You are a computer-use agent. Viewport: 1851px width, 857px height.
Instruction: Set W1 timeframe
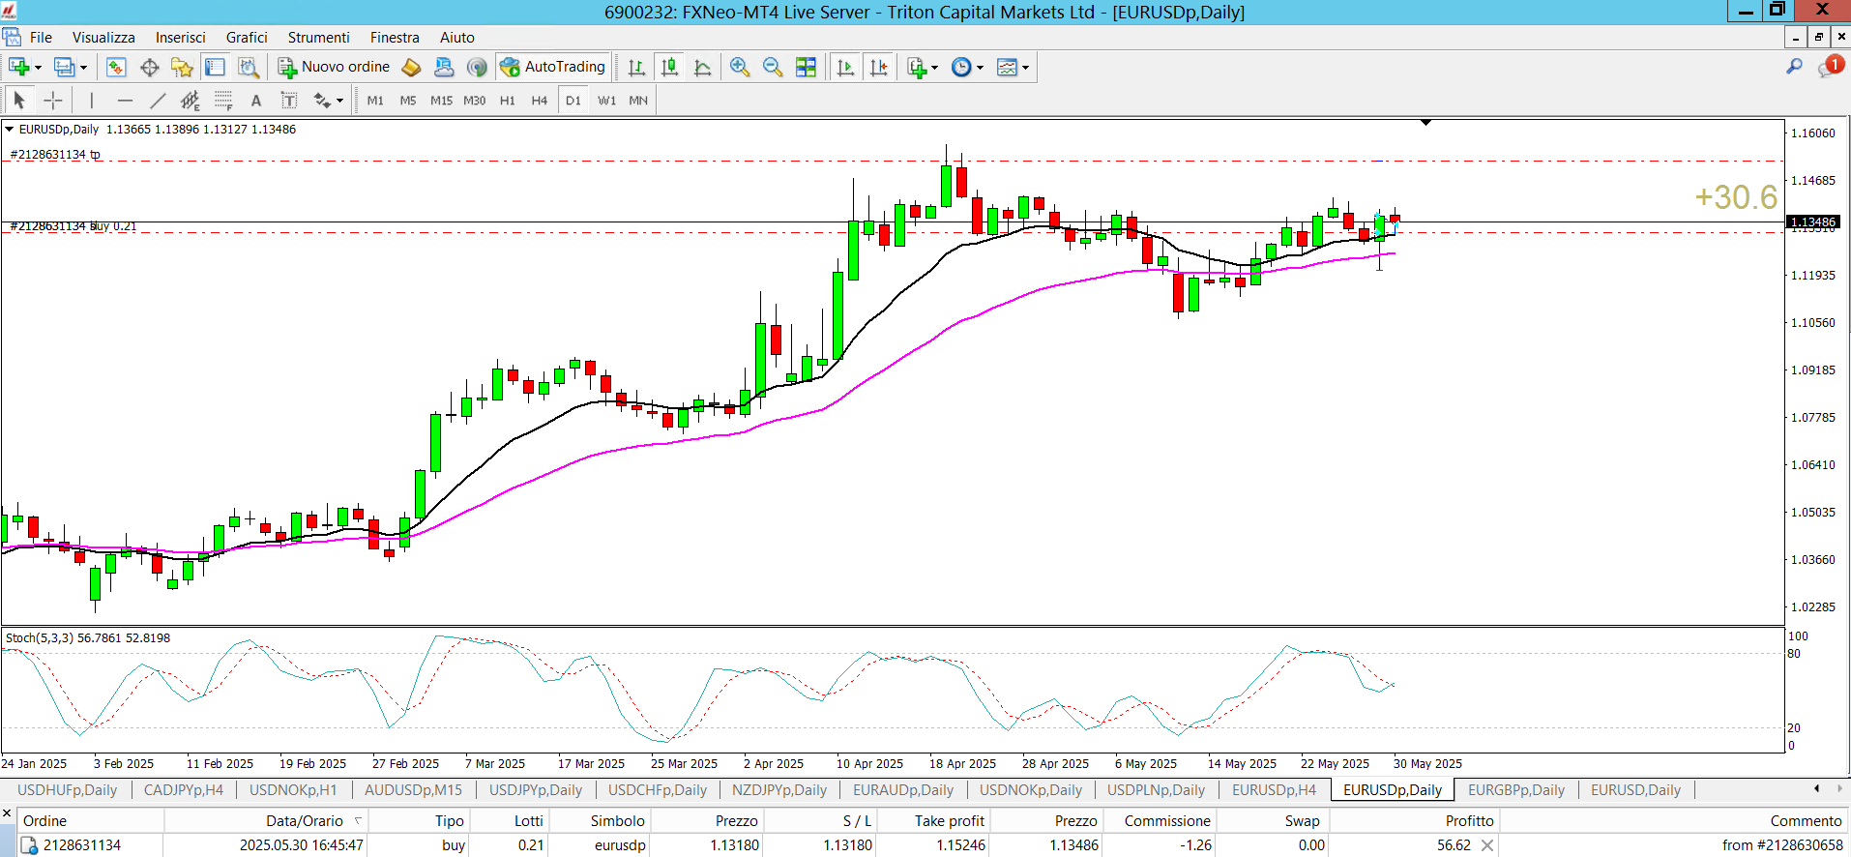pyautogui.click(x=606, y=100)
